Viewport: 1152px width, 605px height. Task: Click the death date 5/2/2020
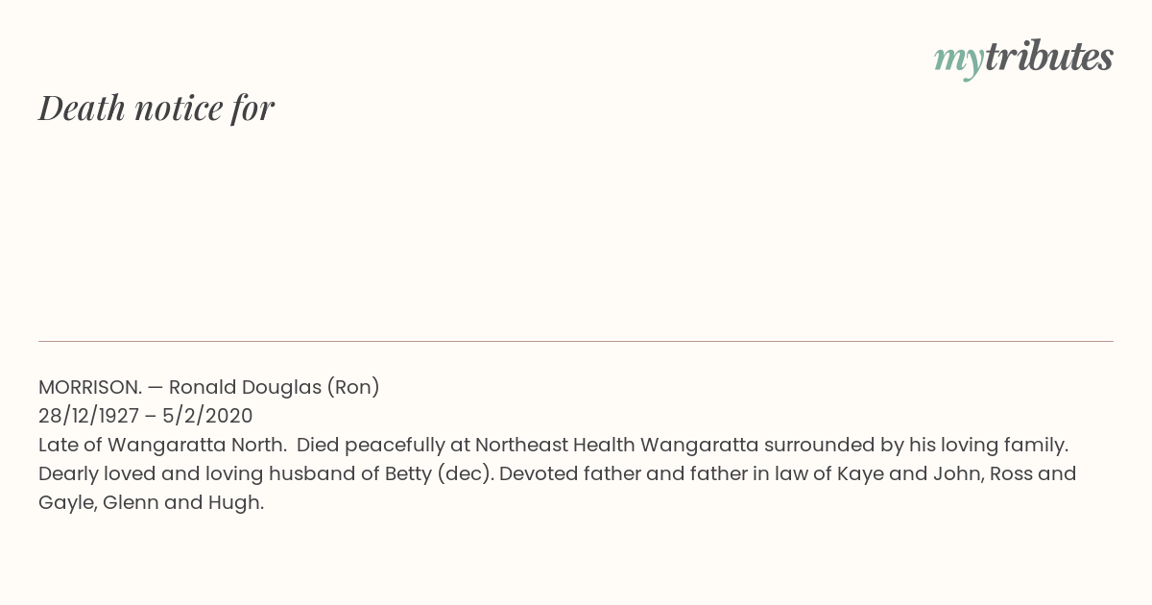207,416
